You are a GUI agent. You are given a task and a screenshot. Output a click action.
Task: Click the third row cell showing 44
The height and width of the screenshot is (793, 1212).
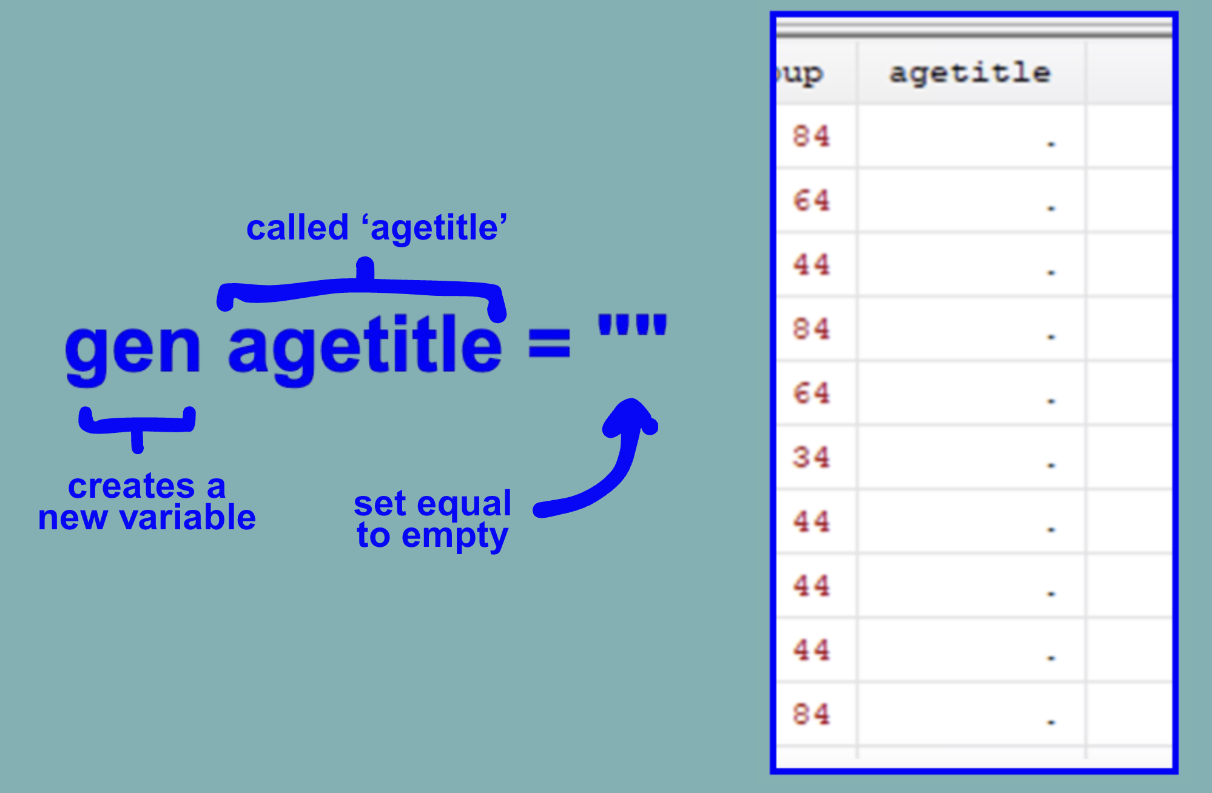pyautogui.click(x=812, y=265)
